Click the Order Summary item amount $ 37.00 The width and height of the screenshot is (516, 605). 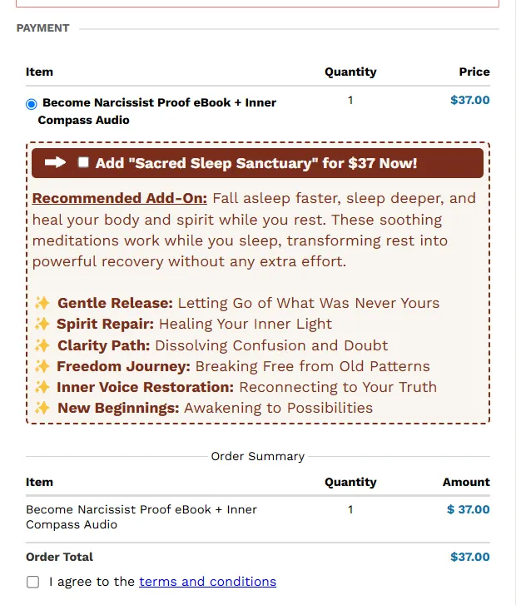click(x=468, y=509)
